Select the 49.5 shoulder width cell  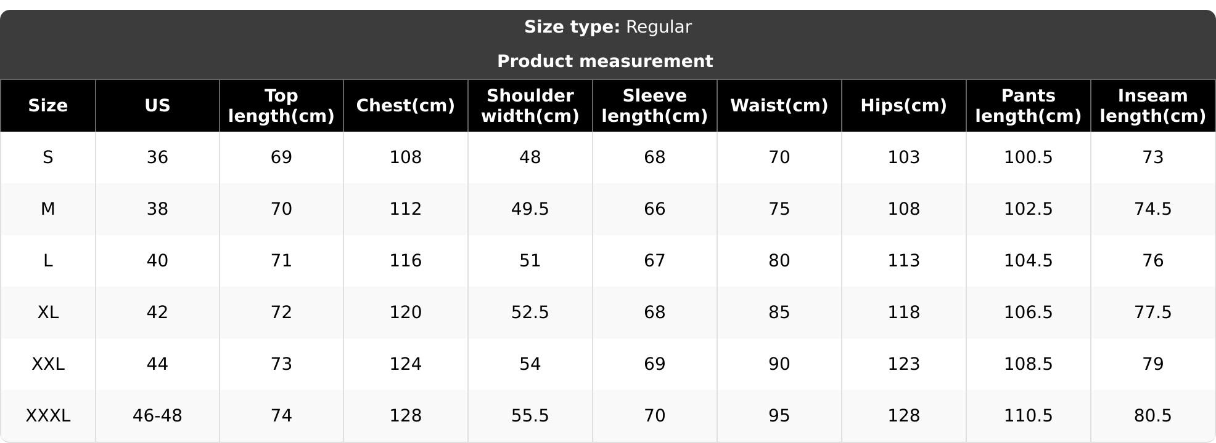pyautogui.click(x=530, y=209)
